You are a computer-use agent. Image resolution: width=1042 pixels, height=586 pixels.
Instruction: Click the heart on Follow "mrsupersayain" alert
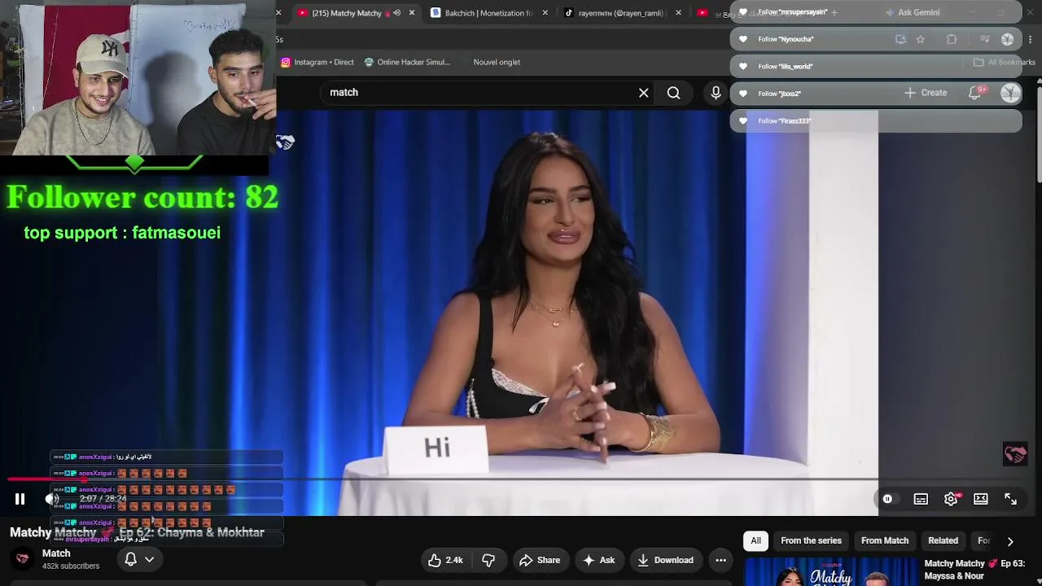tap(742, 12)
